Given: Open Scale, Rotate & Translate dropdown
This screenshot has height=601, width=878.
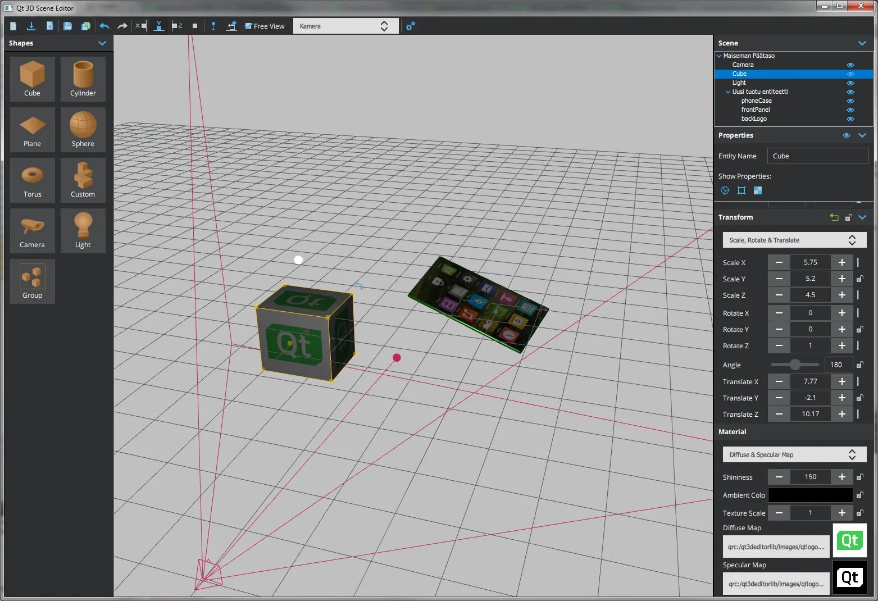Looking at the screenshot, I should pos(794,240).
